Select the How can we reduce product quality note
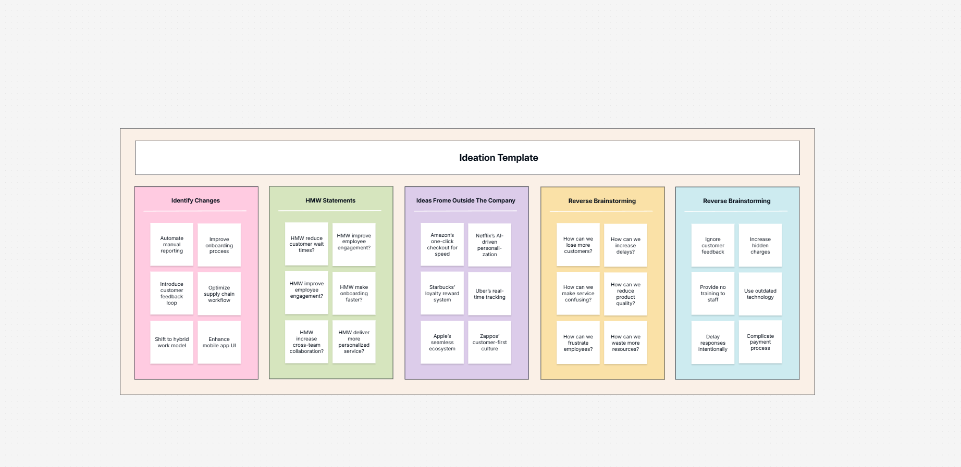The width and height of the screenshot is (961, 467). [625, 294]
